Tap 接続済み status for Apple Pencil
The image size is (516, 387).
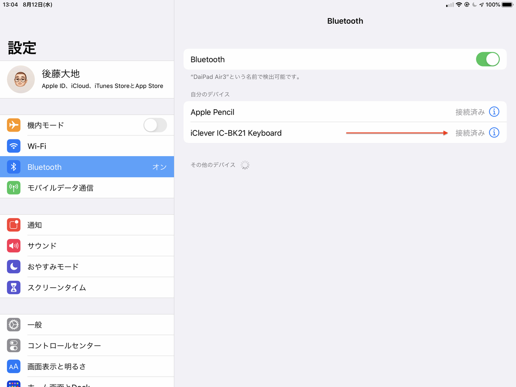470,112
